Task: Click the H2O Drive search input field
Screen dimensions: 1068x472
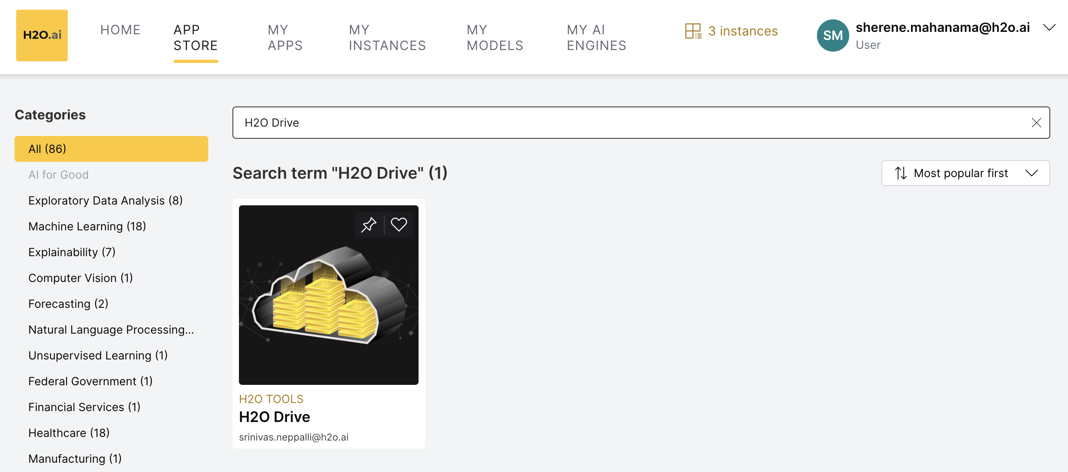Action: point(622,123)
